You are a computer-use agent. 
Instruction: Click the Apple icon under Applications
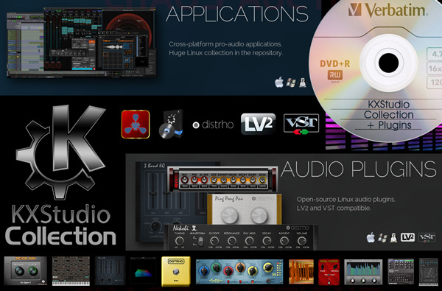click(279, 83)
